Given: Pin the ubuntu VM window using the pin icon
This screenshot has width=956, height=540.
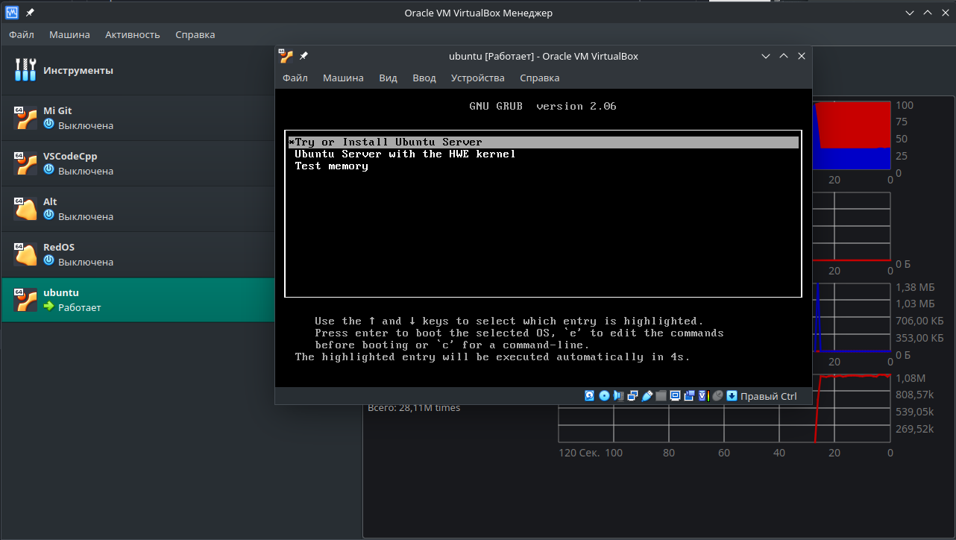Looking at the screenshot, I should 304,55.
